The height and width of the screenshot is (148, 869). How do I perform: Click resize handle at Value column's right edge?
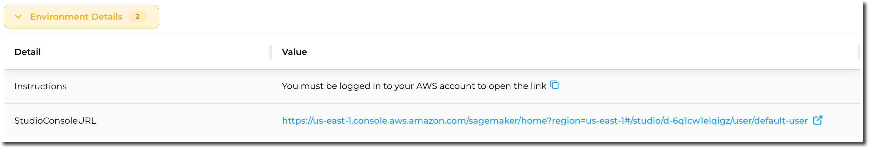(859, 52)
